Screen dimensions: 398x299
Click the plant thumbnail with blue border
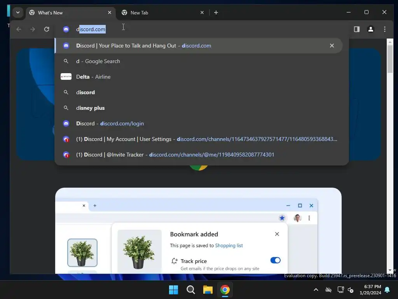82,253
